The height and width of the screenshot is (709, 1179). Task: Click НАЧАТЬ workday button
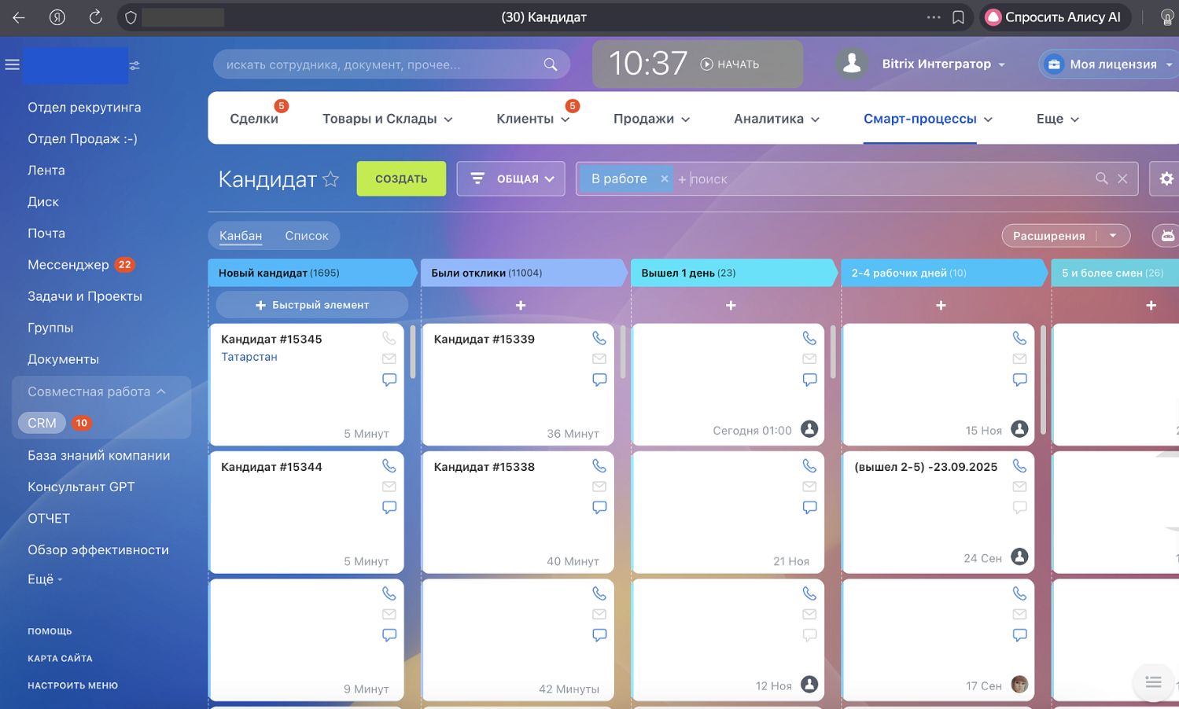tap(730, 64)
